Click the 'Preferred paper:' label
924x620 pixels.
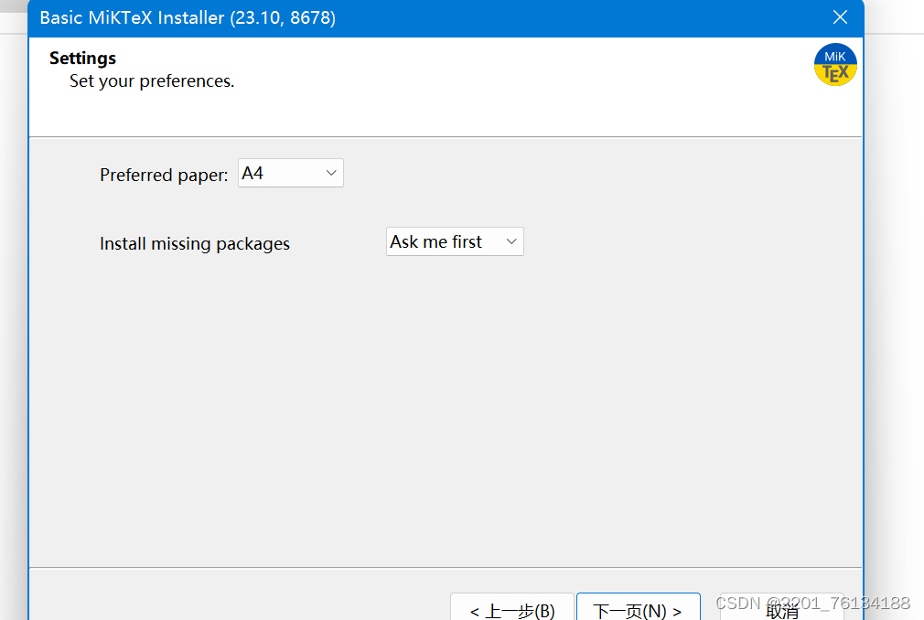164,175
